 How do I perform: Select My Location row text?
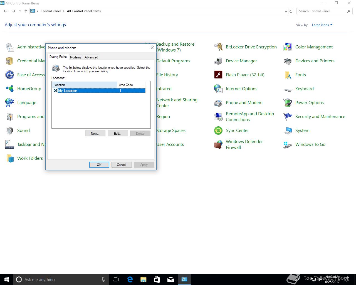pyautogui.click(x=68, y=91)
